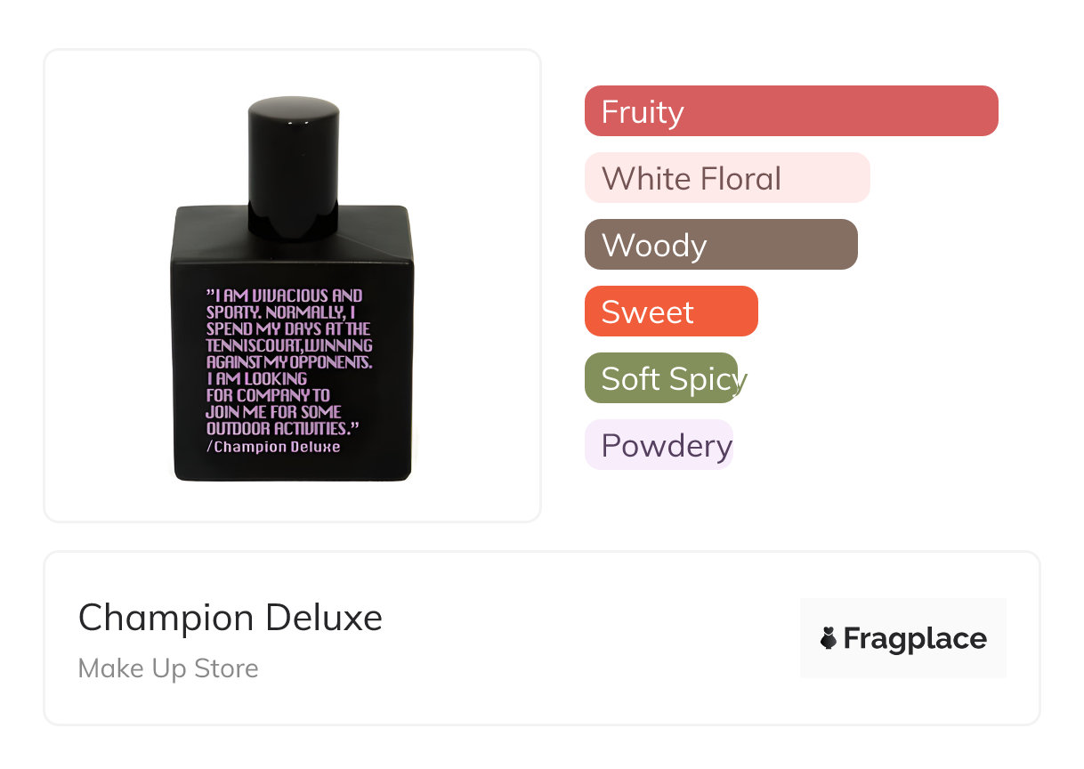The image size is (1084, 769).
Task: Click the Fragplace wordmark text
Action: coord(915,638)
